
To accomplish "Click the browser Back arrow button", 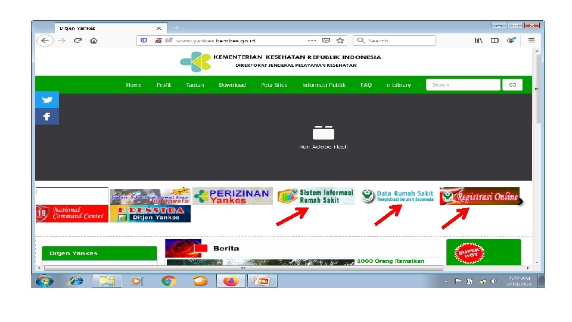I will (45, 41).
